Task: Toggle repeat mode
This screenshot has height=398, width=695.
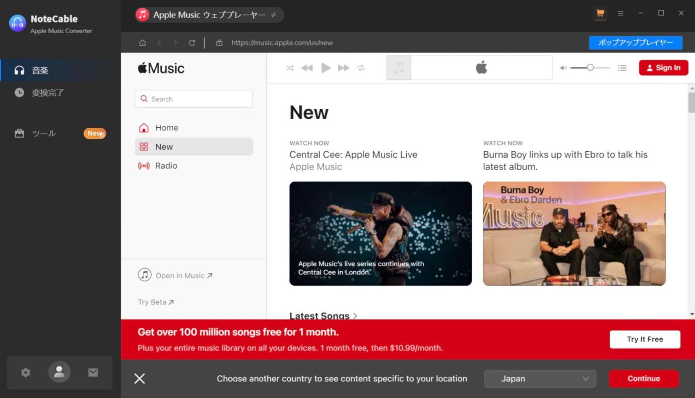Action: tap(361, 68)
